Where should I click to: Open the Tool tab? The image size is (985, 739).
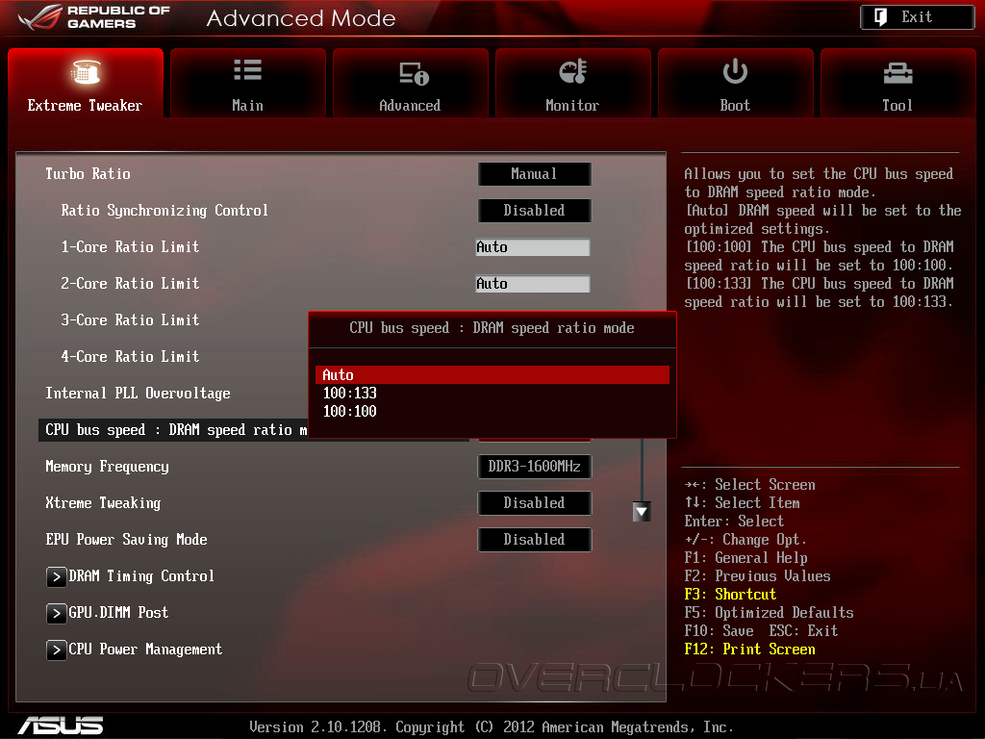pyautogui.click(x=897, y=83)
